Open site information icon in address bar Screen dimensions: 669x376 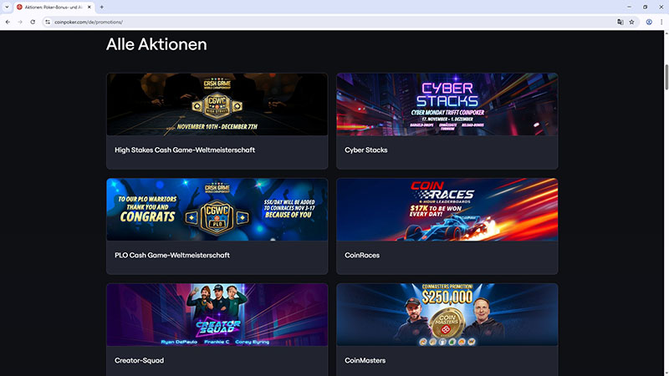48,22
